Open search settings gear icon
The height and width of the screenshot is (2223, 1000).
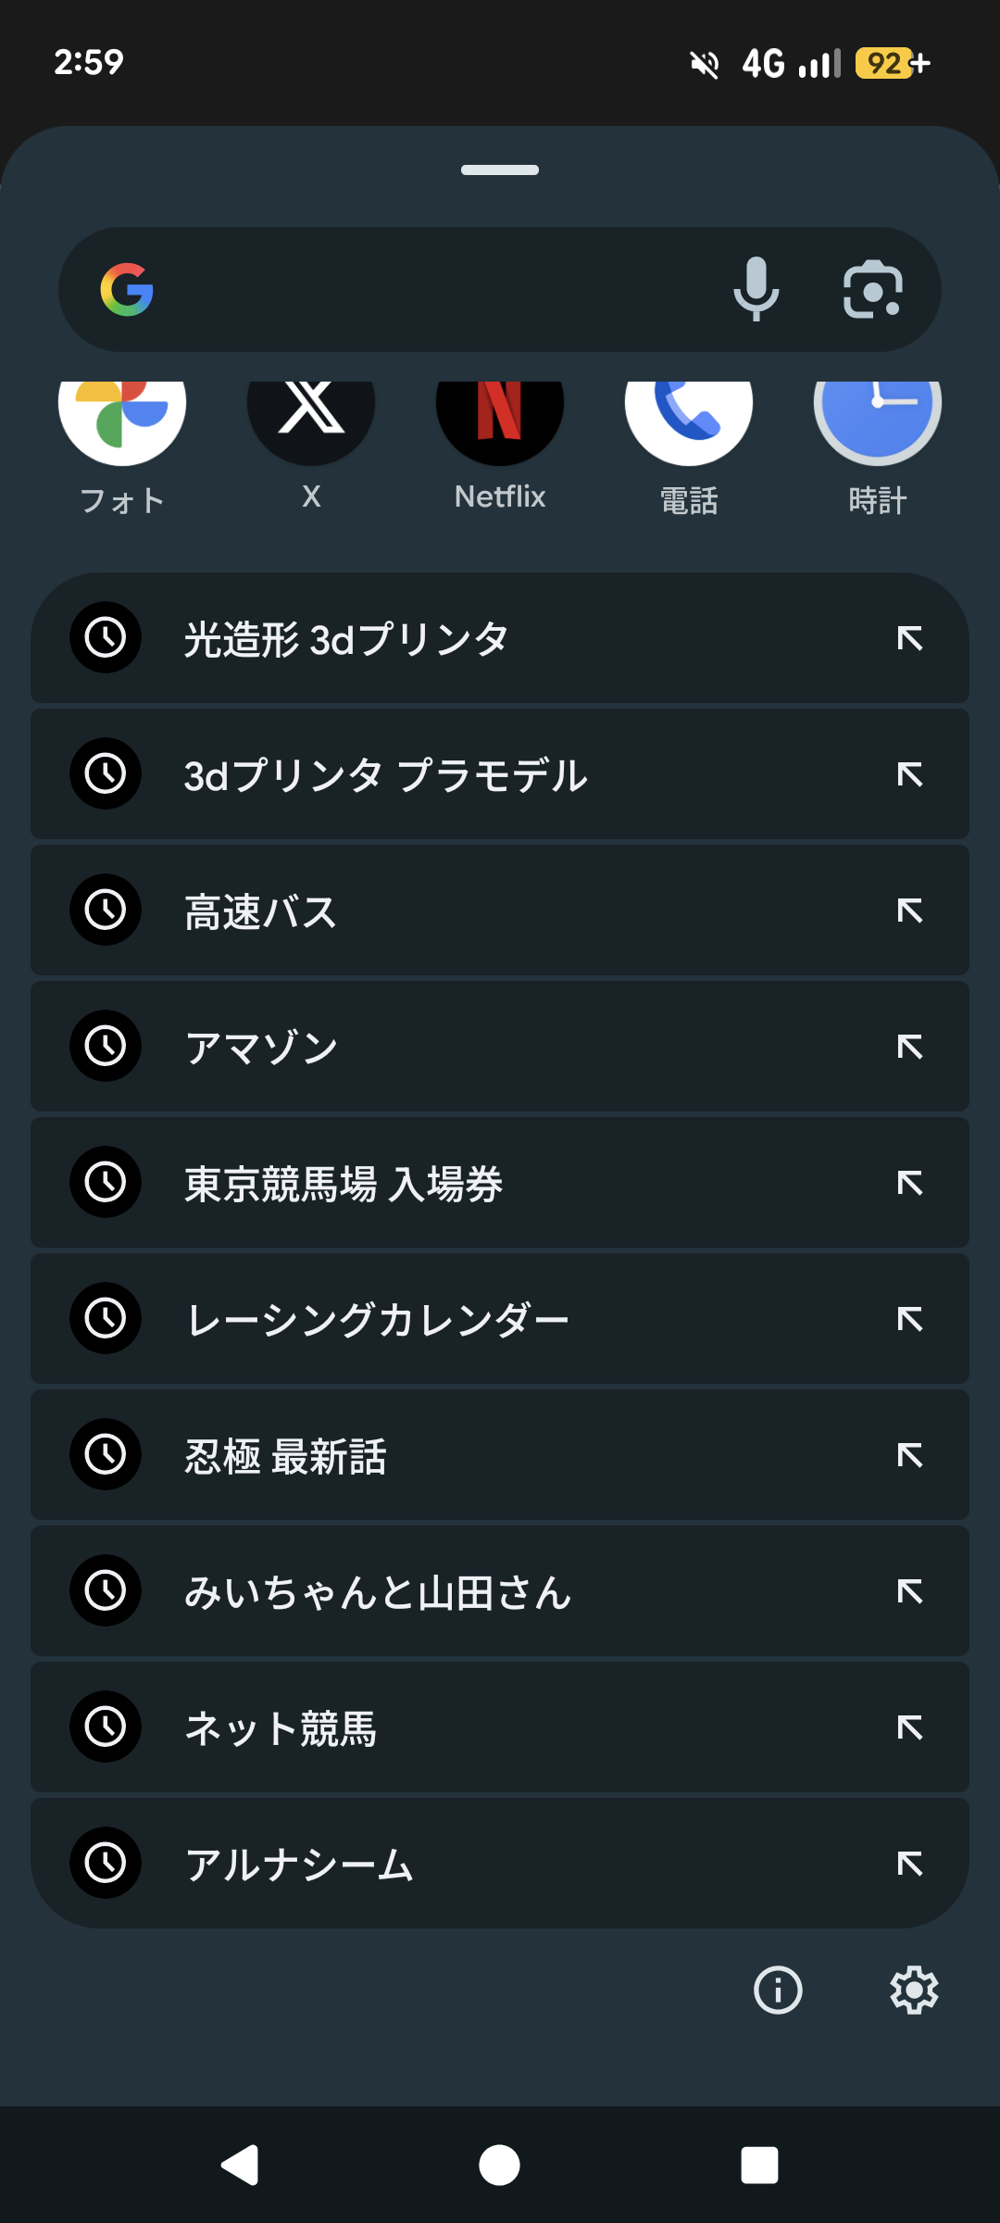point(914,1990)
